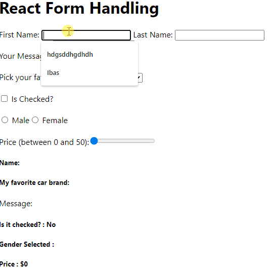The height and width of the screenshot is (269, 274).
Task: Click the blue price slider thumb
Action: 94,141
